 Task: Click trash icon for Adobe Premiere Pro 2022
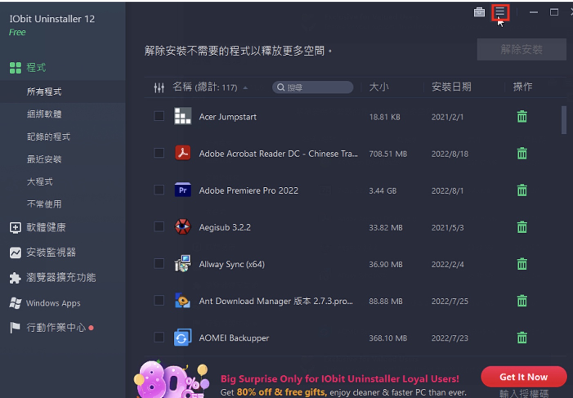522,190
